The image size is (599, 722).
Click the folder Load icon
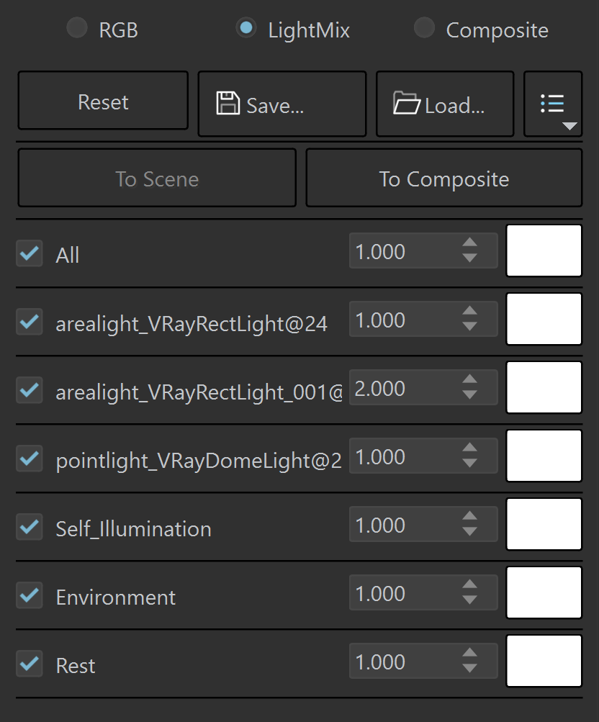pos(406,103)
